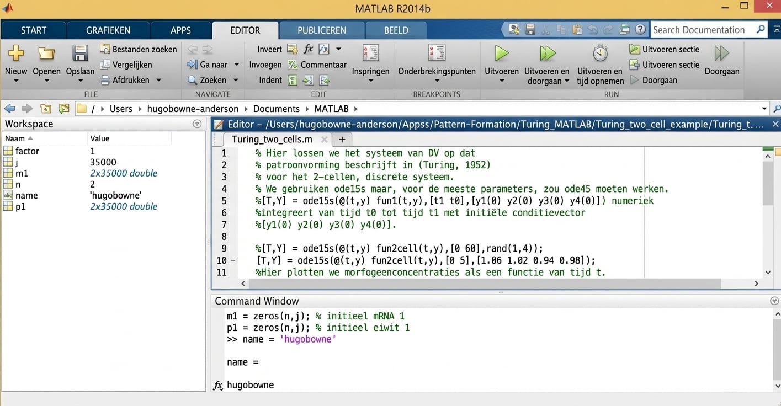Click the smart indent icon next to Indent
The image size is (781, 406).
(x=293, y=80)
